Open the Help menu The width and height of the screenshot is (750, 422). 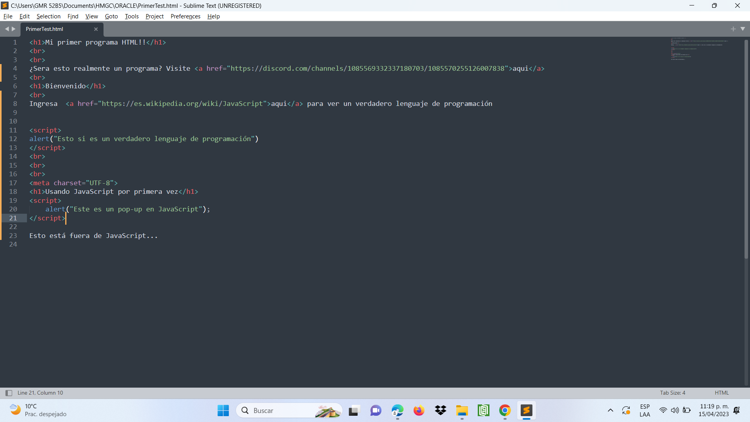pos(213,16)
